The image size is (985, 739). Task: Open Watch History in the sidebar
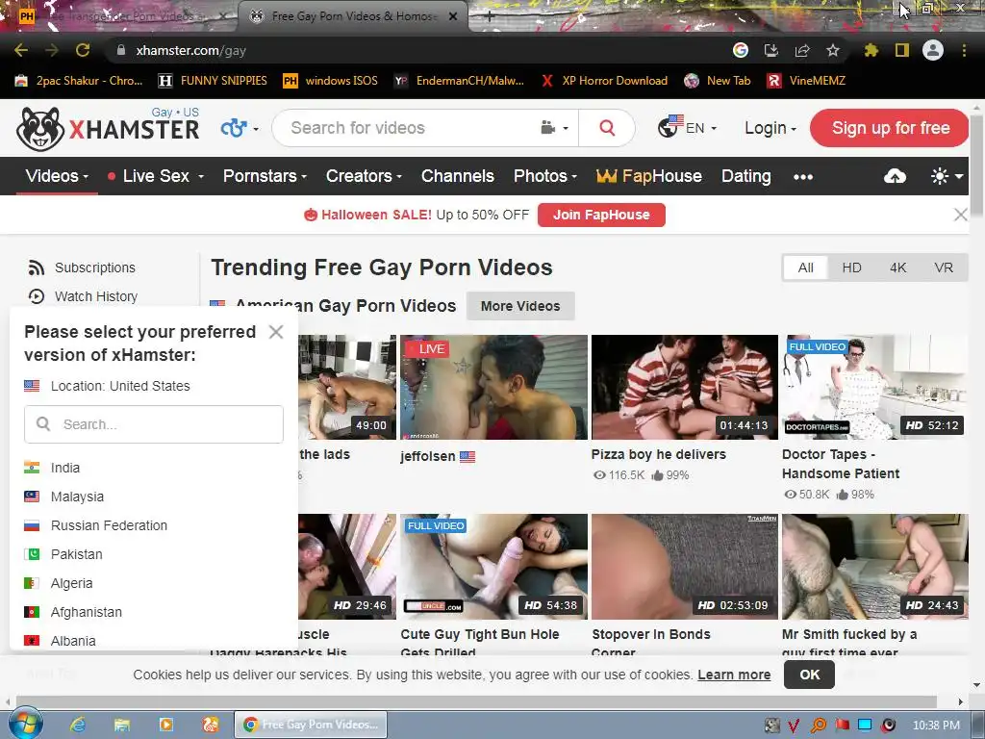(x=83, y=296)
